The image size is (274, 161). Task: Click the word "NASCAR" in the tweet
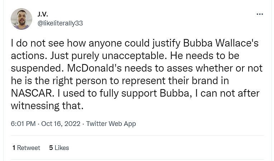(33, 94)
